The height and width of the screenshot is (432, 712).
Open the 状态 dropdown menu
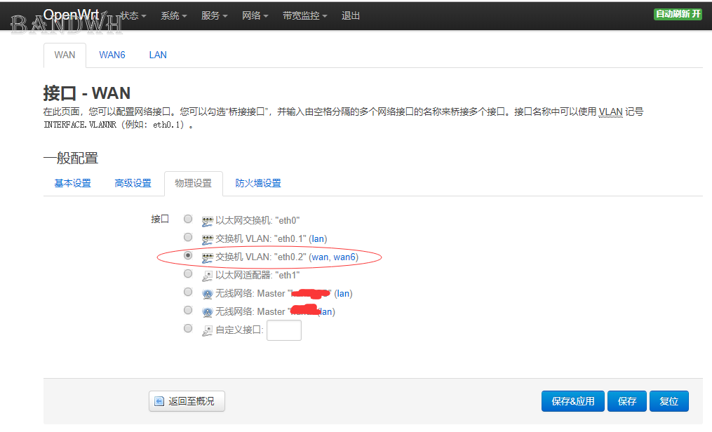(x=133, y=15)
